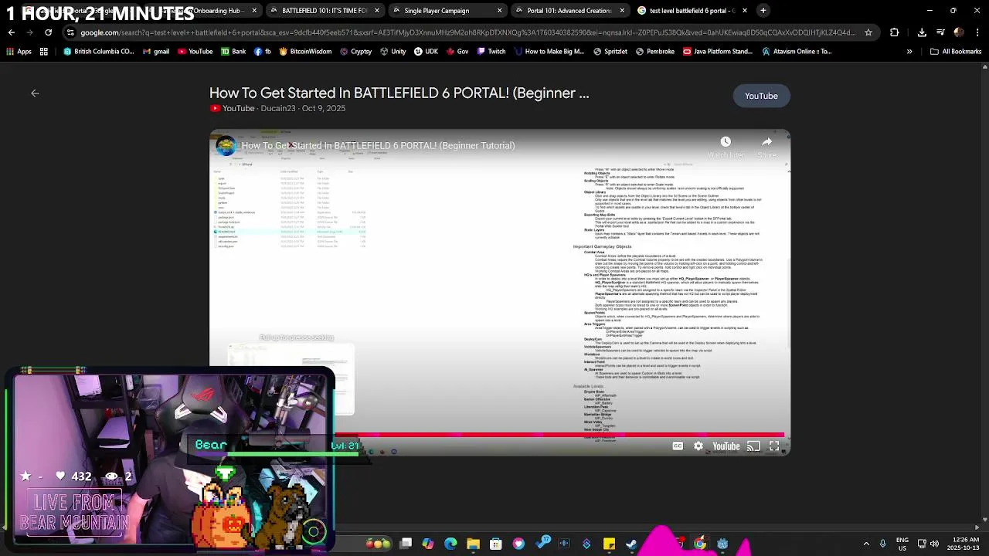Click the video title in the player overlay
Screen dimensions: 989x556
[x=378, y=145]
